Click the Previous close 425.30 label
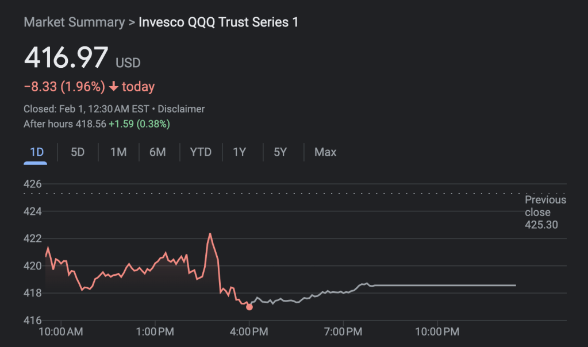588x347 pixels. [545, 212]
